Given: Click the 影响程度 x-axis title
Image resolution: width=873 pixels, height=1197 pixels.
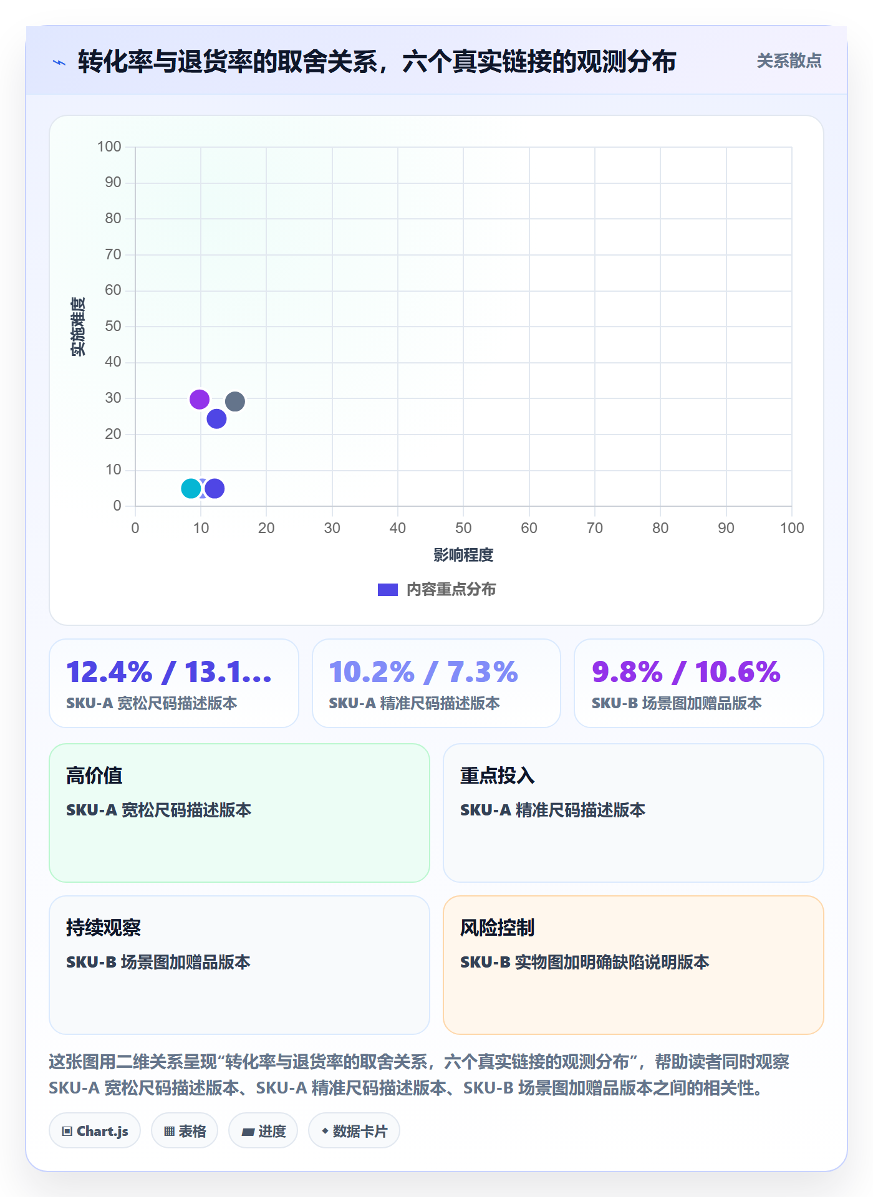Looking at the screenshot, I should click(x=463, y=555).
